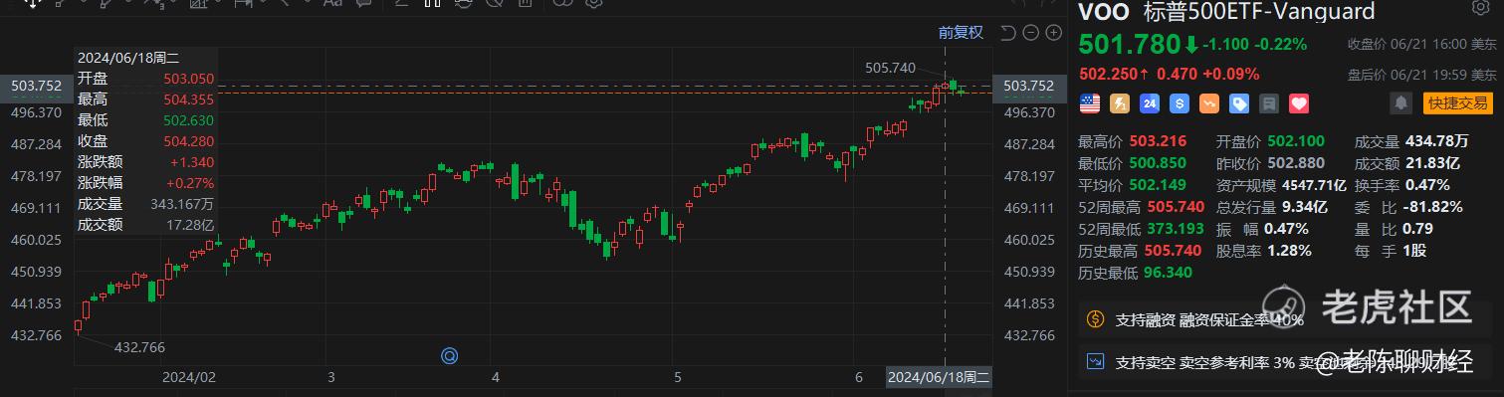Open the 前复权 adjustment dropdown
The height and width of the screenshot is (397, 1504).
(961, 32)
